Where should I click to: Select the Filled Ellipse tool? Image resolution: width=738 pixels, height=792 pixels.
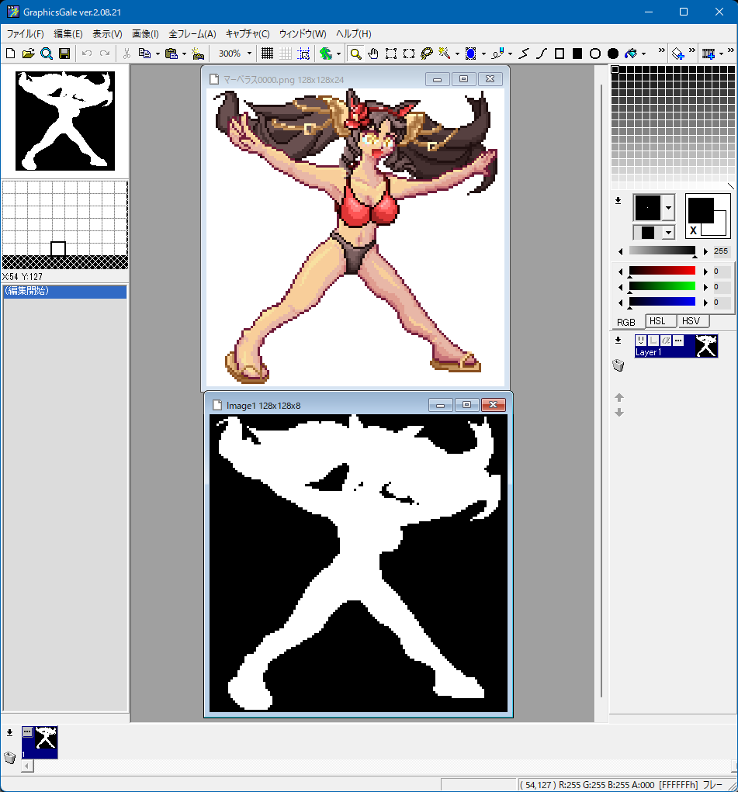[x=613, y=53]
